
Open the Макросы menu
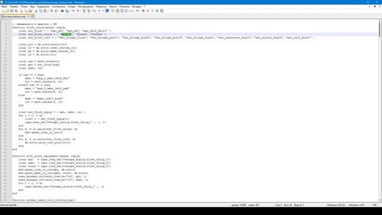point(101,7)
